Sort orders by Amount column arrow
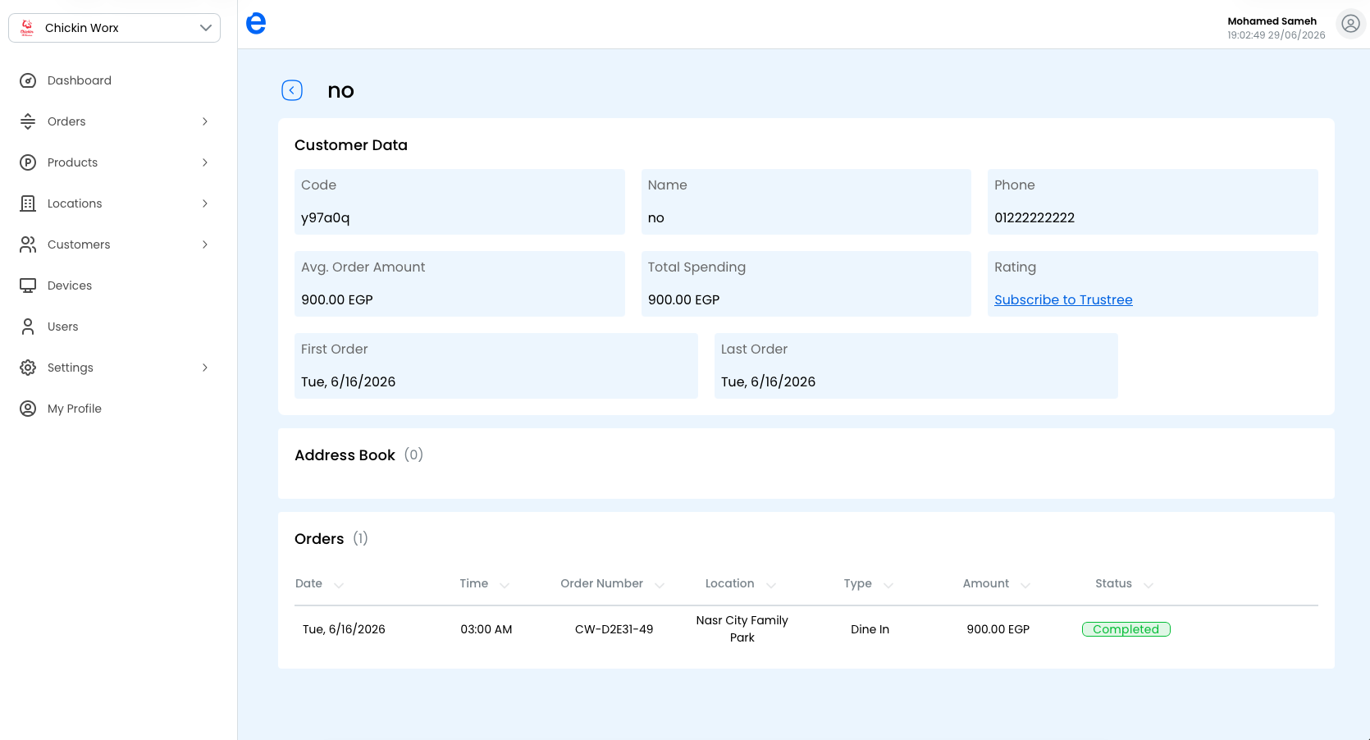Viewport: 1370px width, 740px height. tap(1025, 585)
